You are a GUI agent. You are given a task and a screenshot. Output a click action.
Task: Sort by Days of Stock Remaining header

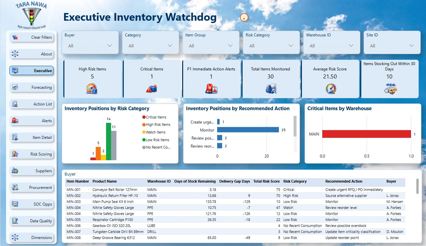coord(195,181)
